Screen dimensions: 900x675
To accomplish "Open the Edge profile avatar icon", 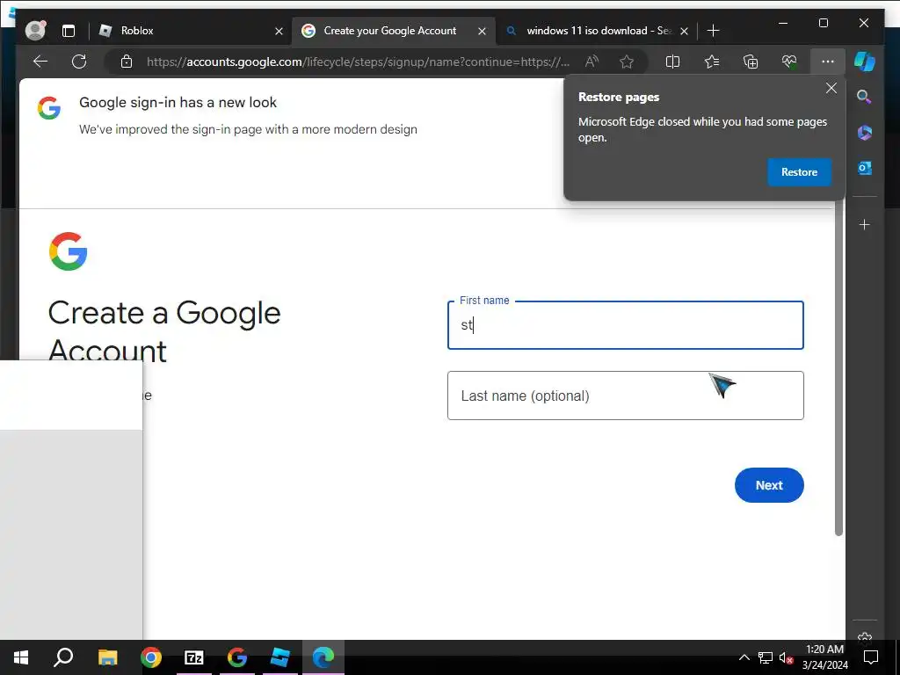I will click(35, 31).
